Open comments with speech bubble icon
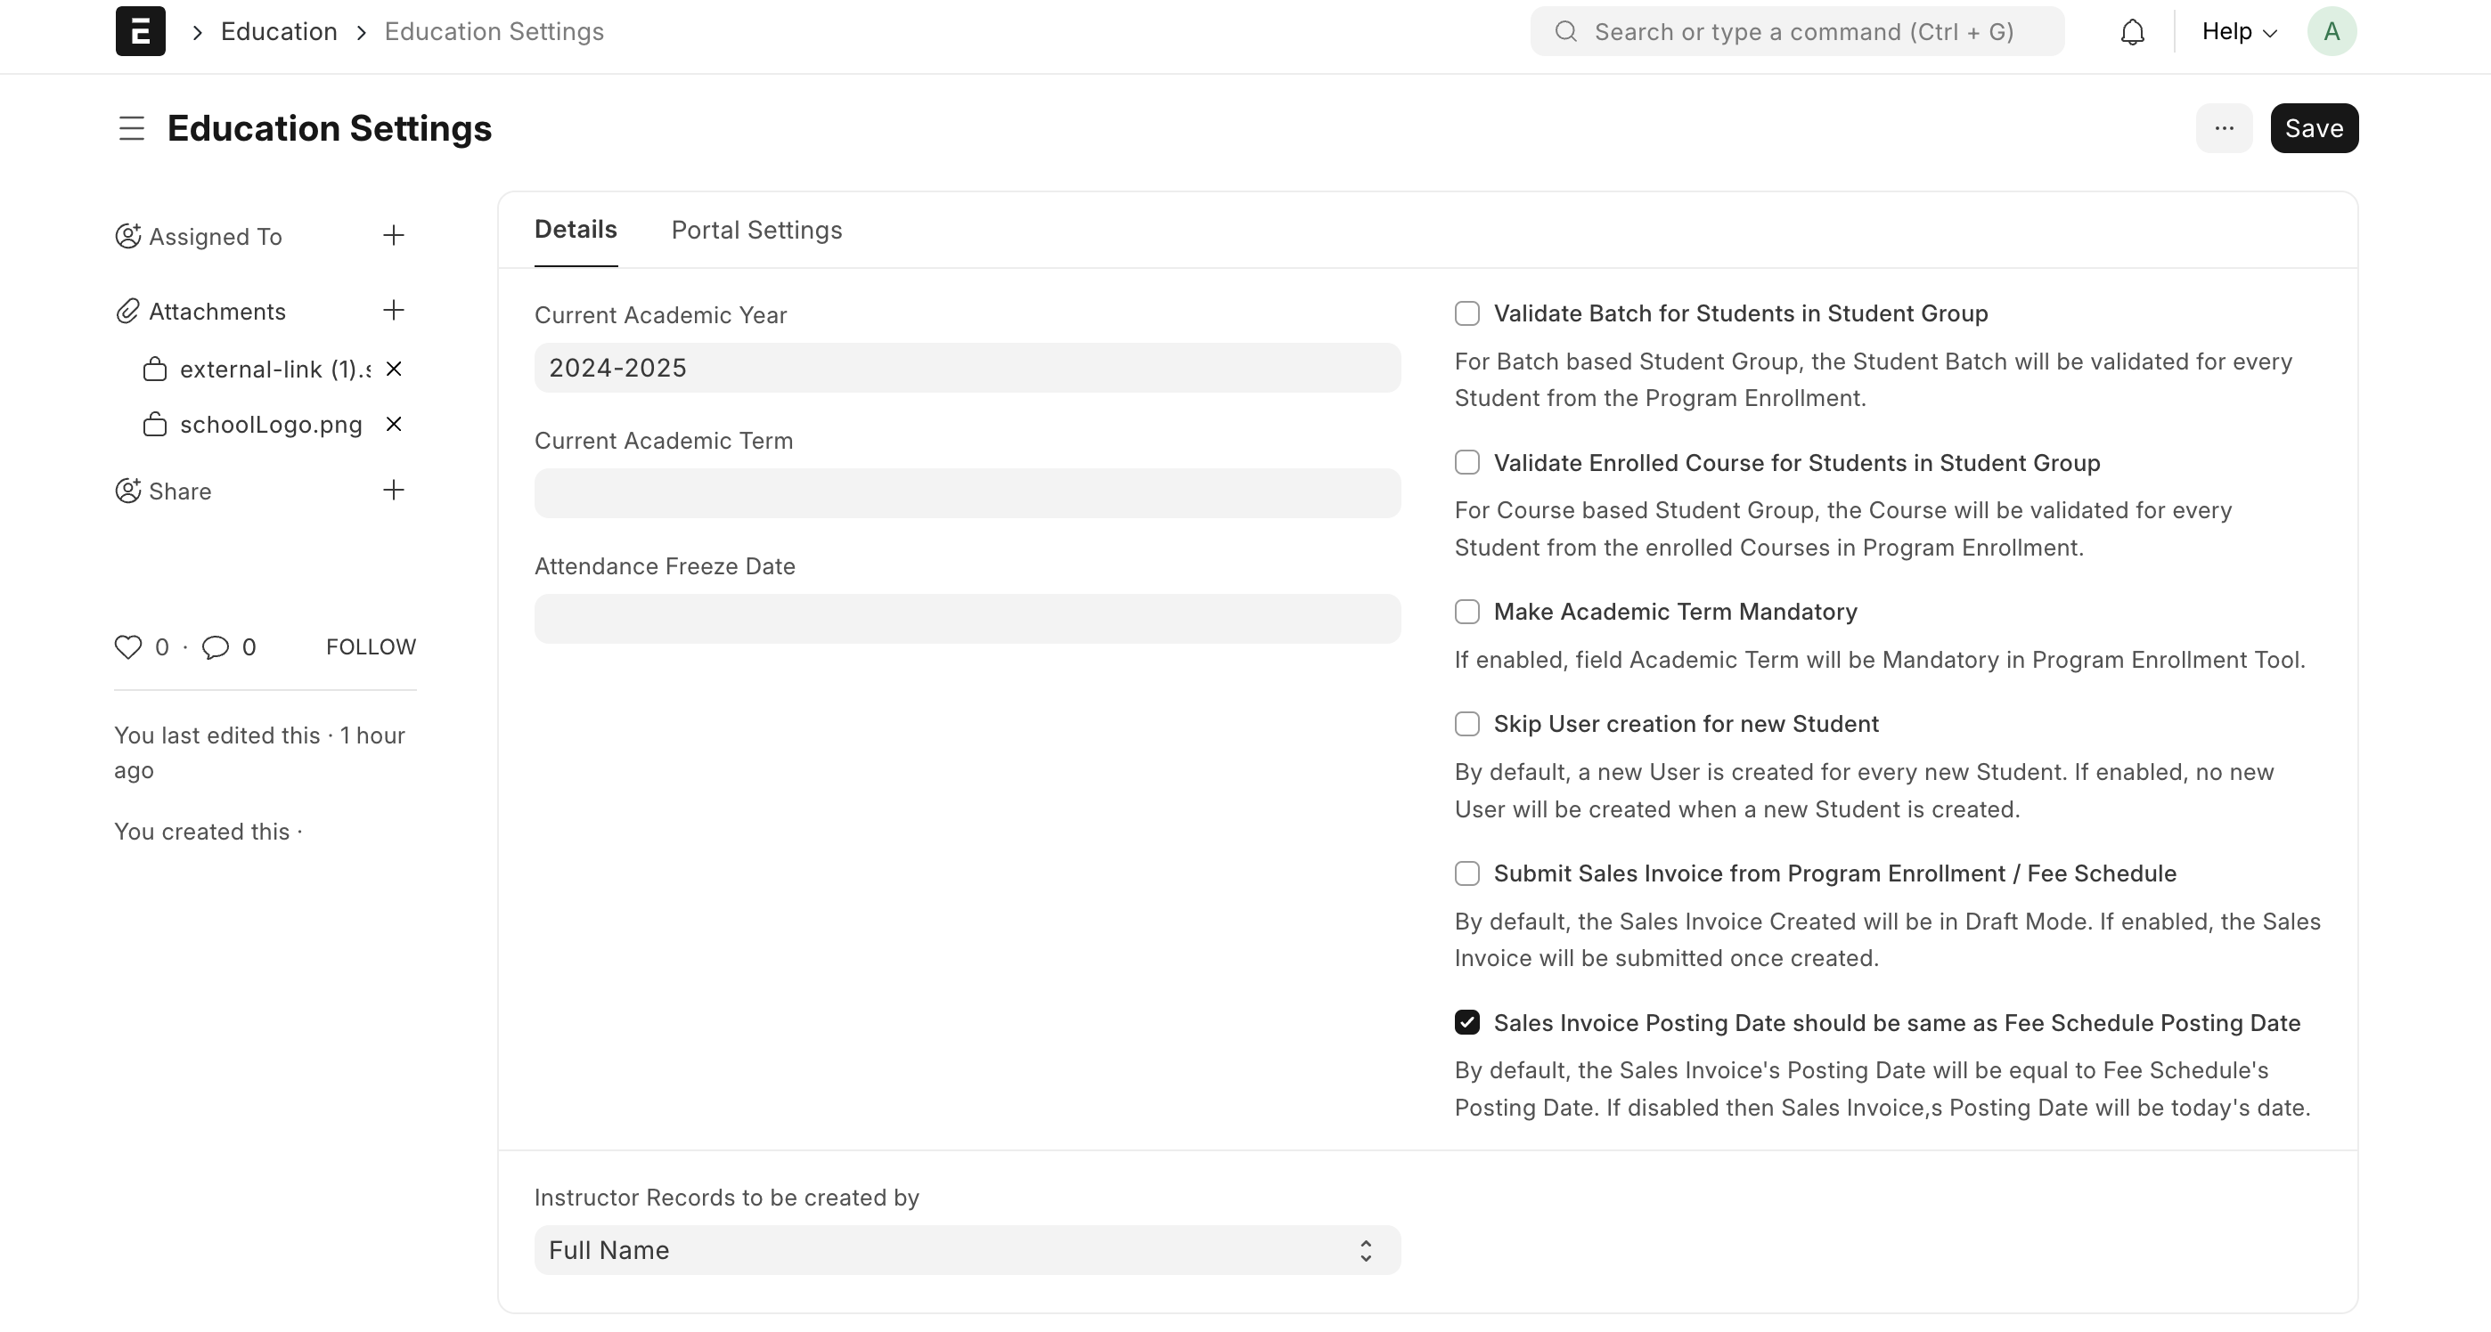Viewport: 2491px width, 1332px height. point(215,646)
